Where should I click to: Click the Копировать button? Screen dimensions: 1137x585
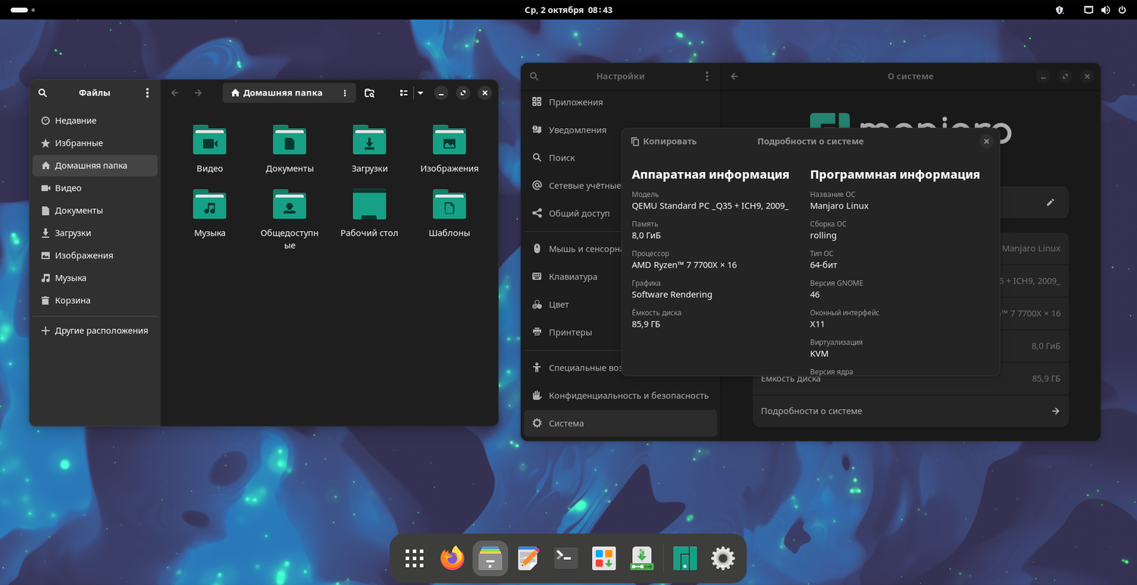[663, 142]
